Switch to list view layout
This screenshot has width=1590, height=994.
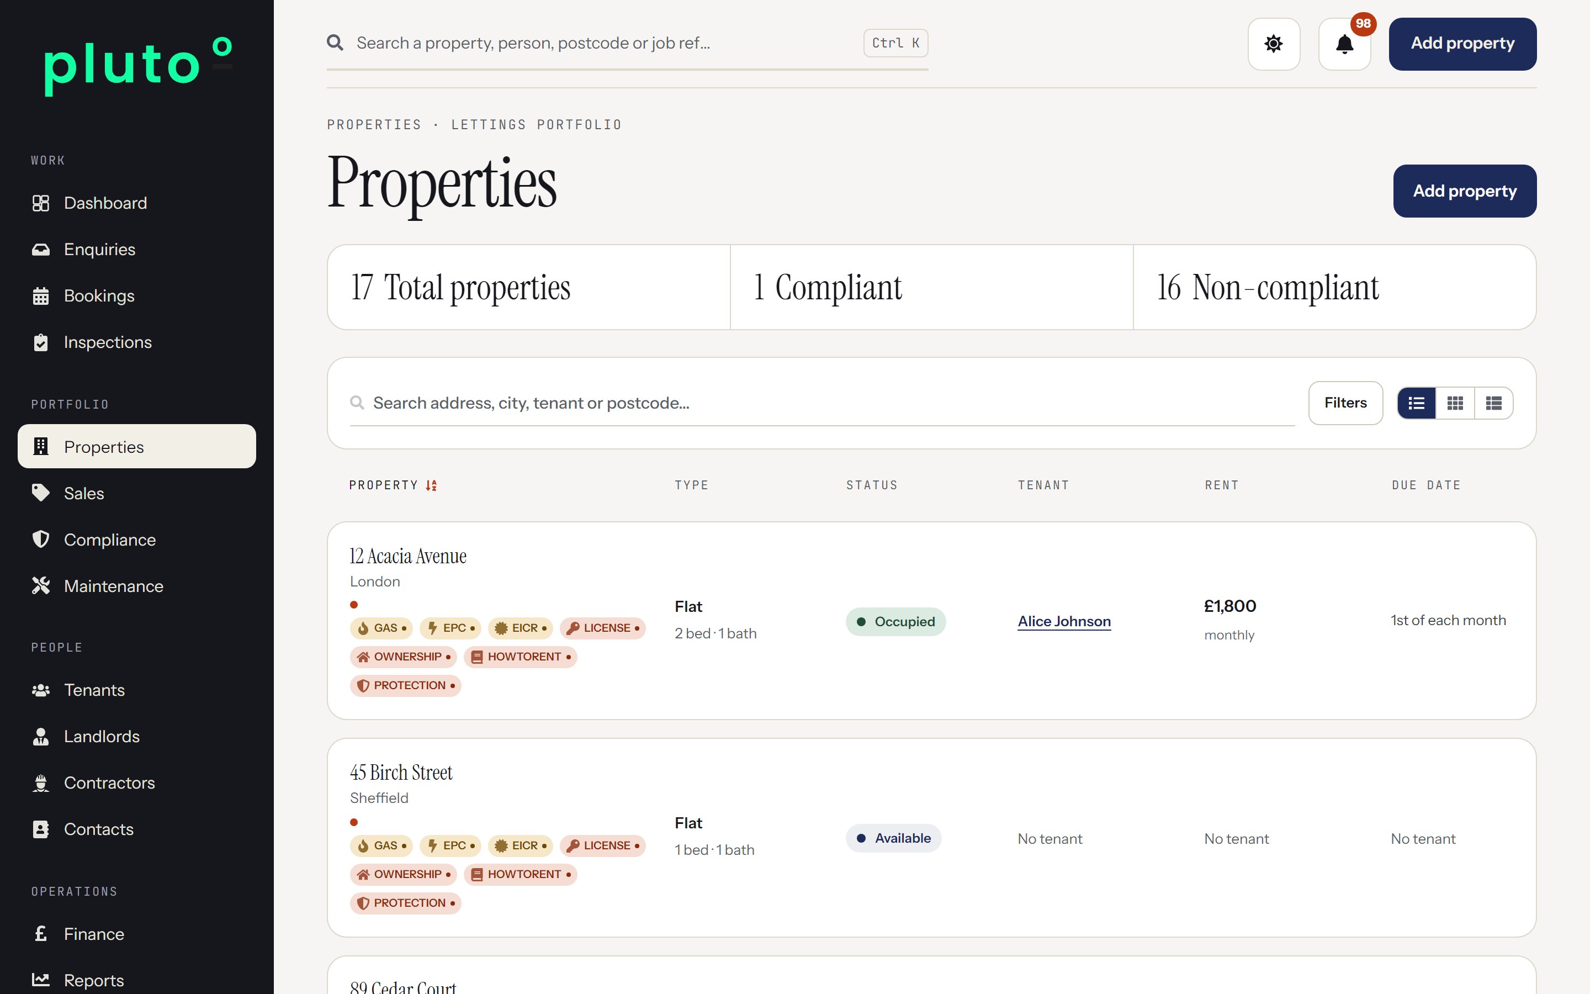(x=1417, y=403)
